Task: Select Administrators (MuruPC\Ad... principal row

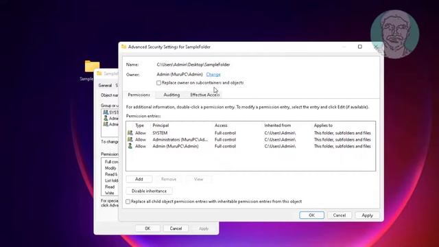Action: (250, 139)
